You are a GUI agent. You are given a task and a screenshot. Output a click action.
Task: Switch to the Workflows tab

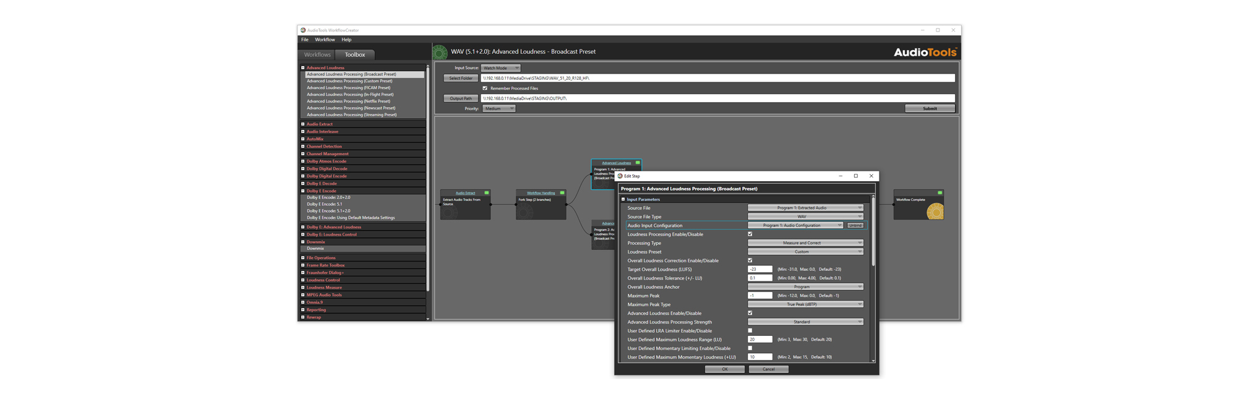tap(317, 54)
